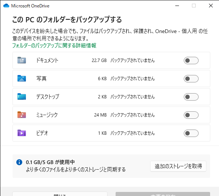Image resolution: width=219 pixels, height=196 pixels.
Task: Click the この PC のフォルダーをバックアップする heading
Action: 67,19
